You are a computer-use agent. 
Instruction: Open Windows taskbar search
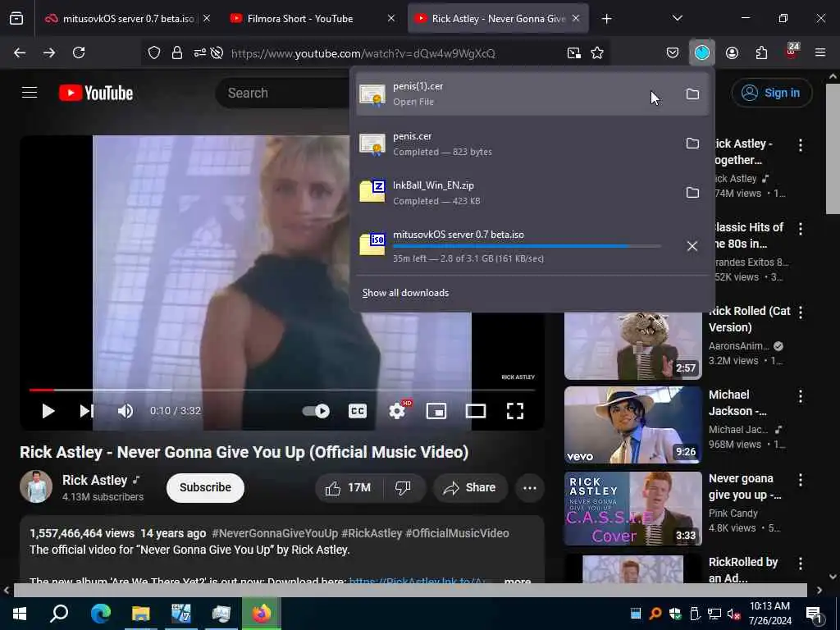tap(59, 614)
